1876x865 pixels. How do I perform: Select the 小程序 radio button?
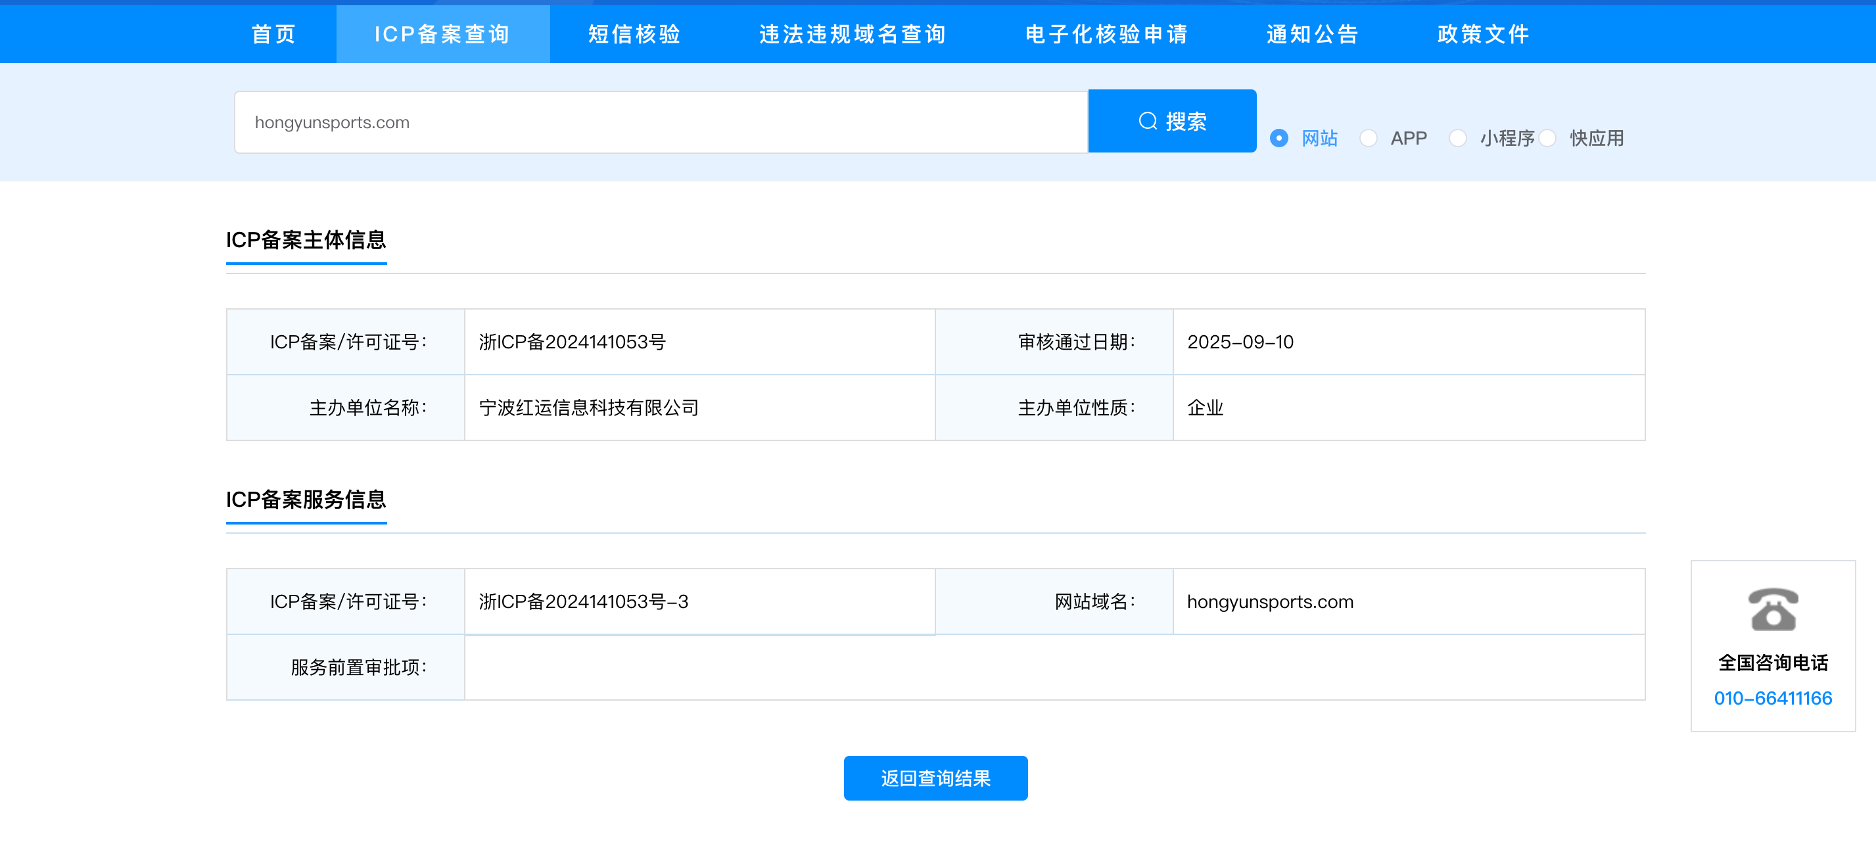point(1457,138)
